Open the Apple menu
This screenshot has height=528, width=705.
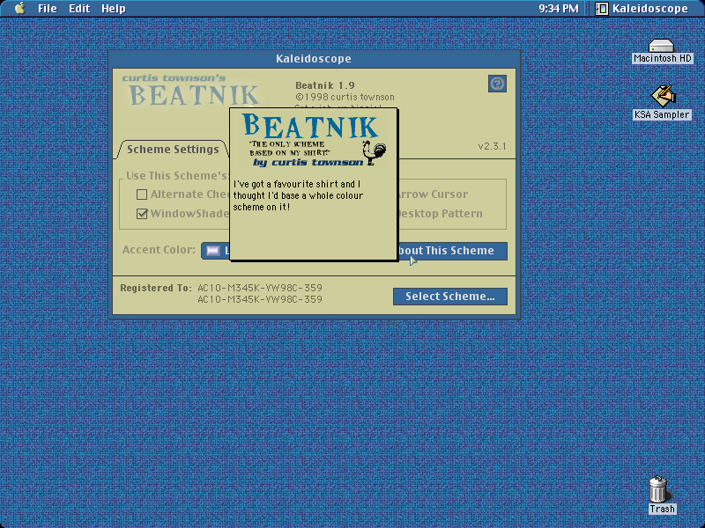[x=19, y=9]
